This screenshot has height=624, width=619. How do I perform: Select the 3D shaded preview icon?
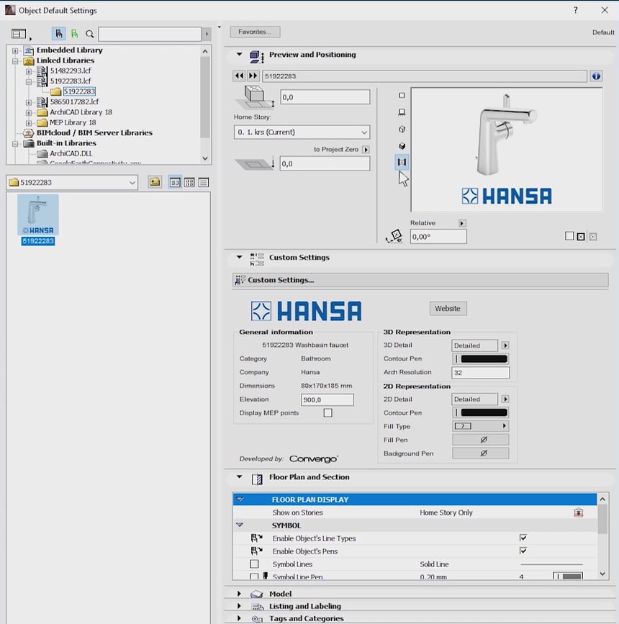click(402, 146)
